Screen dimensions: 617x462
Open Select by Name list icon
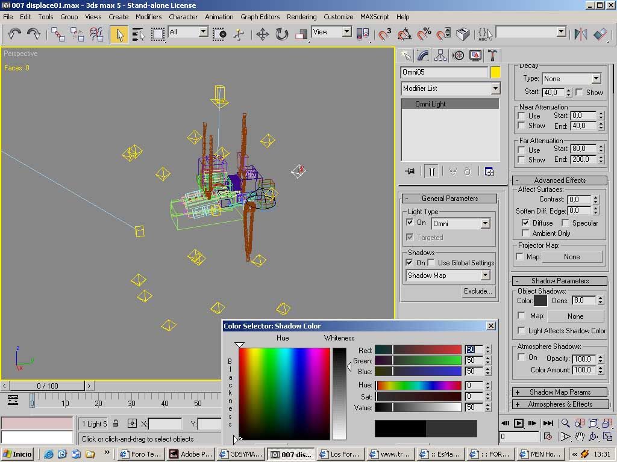coord(138,34)
